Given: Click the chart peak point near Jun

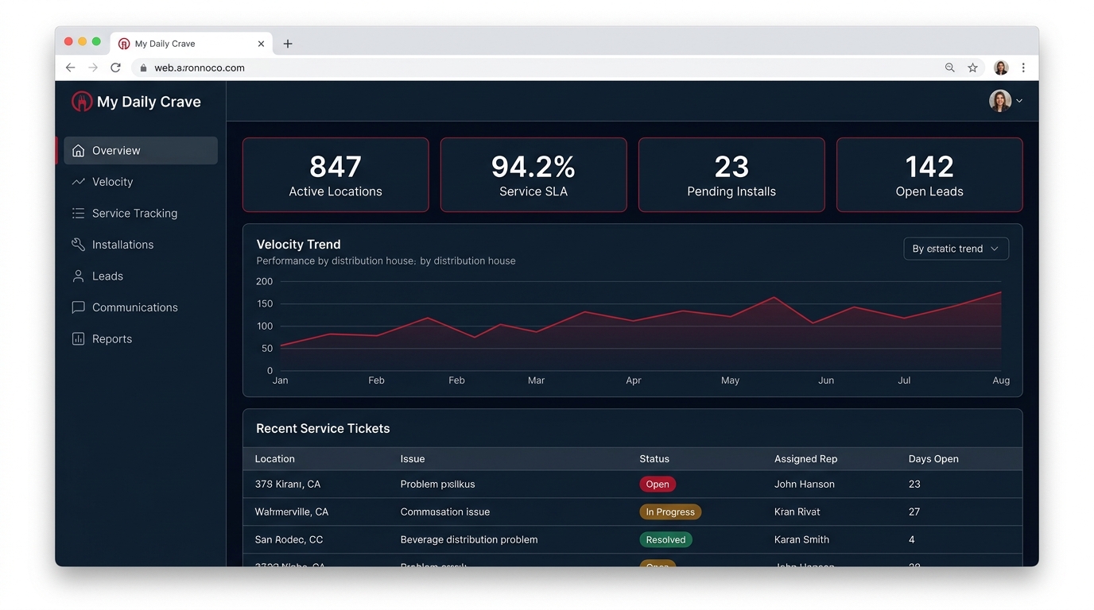Looking at the screenshot, I should [774, 298].
